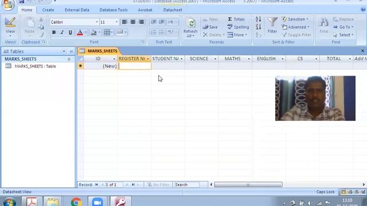
Task: Click the volume icon in system tray
Action: (x=310, y=203)
